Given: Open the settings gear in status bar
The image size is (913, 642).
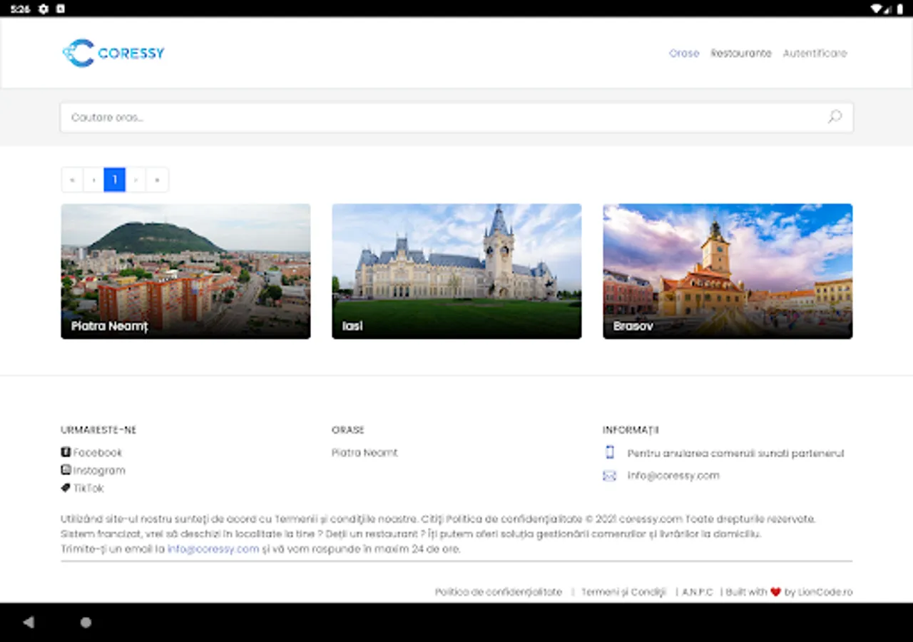Looking at the screenshot, I should point(44,9).
